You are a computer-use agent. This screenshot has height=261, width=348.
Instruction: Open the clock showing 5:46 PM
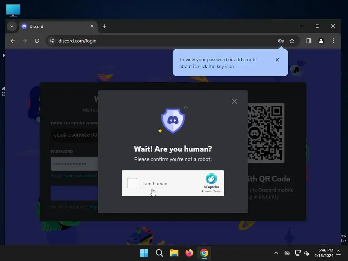(x=324, y=253)
